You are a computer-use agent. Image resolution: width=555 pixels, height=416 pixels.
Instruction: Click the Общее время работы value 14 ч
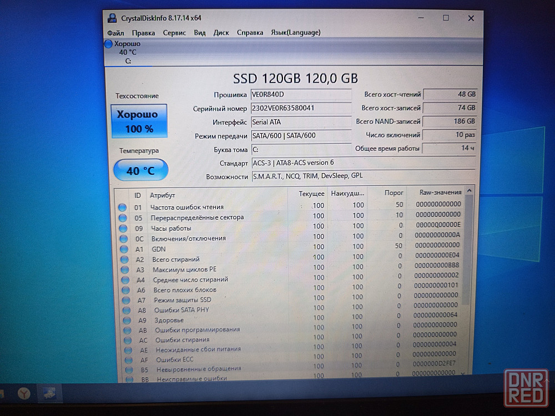click(448, 148)
